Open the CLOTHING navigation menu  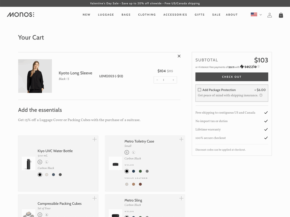(x=147, y=14)
